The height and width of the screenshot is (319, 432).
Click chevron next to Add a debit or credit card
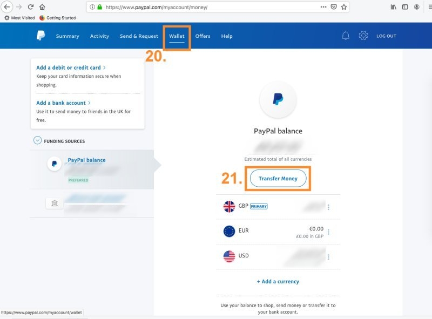click(x=104, y=67)
